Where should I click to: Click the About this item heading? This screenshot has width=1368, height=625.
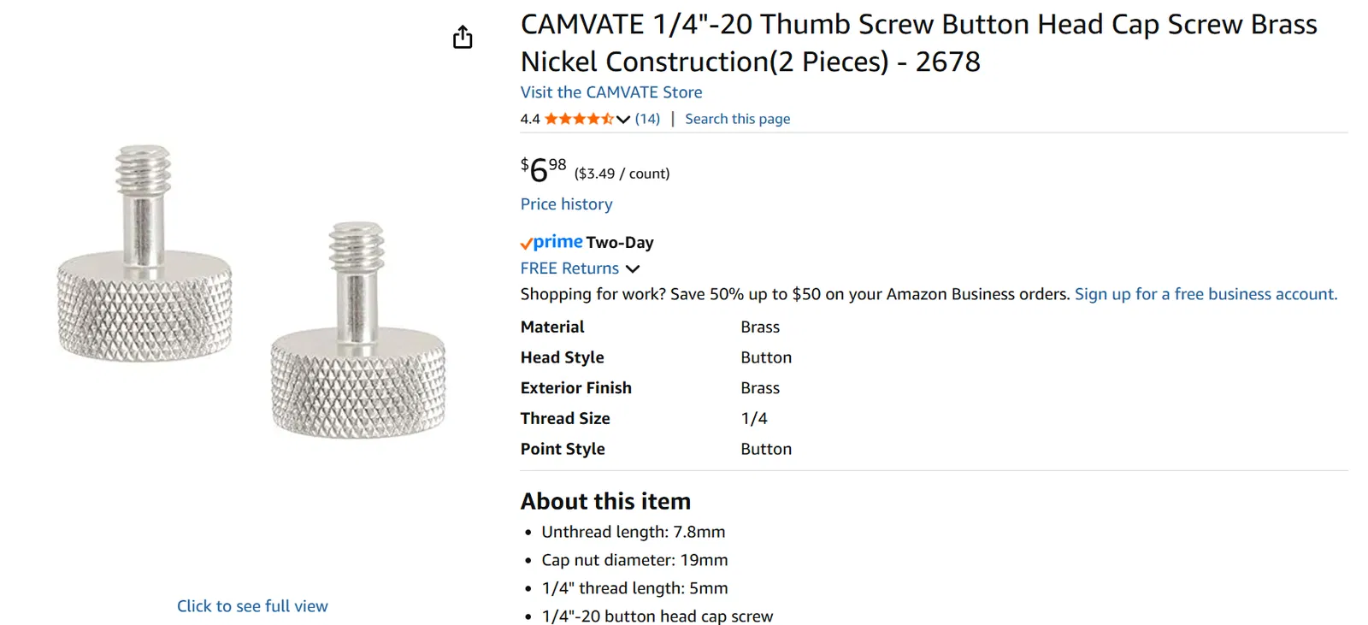pos(605,501)
